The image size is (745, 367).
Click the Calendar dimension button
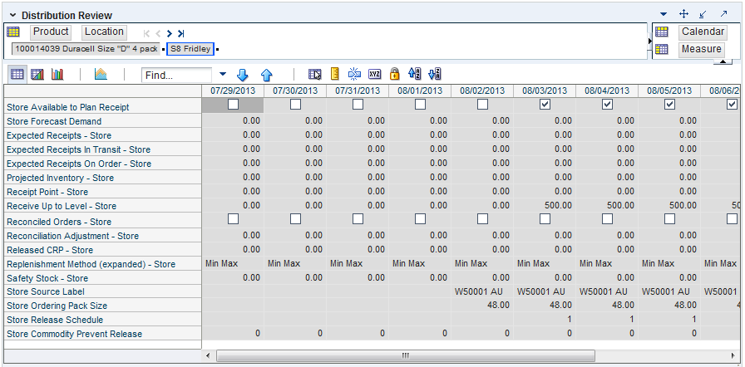[x=703, y=32]
